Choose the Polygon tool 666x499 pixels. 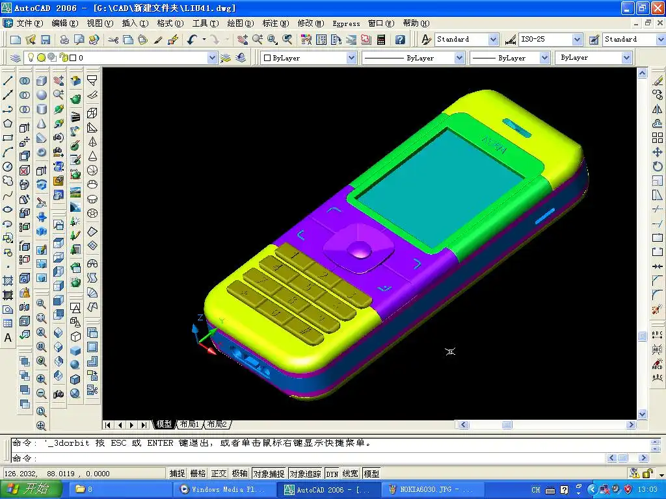8,123
